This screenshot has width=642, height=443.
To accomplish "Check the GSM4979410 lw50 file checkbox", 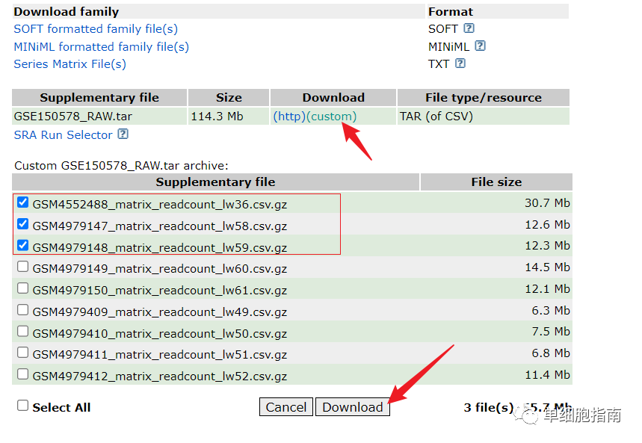I will pos(23,331).
